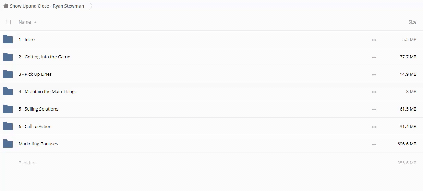Show more actions for Marketing Bonuses
Viewport: 423px width, 191px height.
point(374,144)
